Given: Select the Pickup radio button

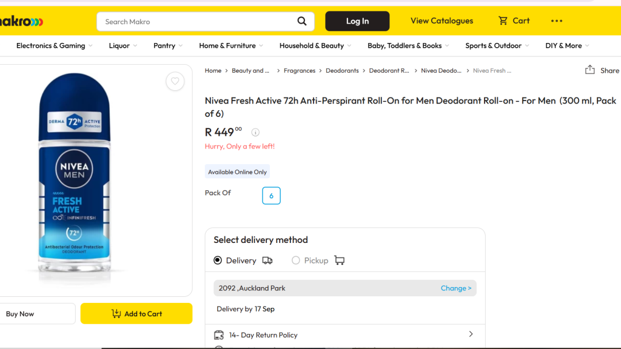Looking at the screenshot, I should [296, 261].
